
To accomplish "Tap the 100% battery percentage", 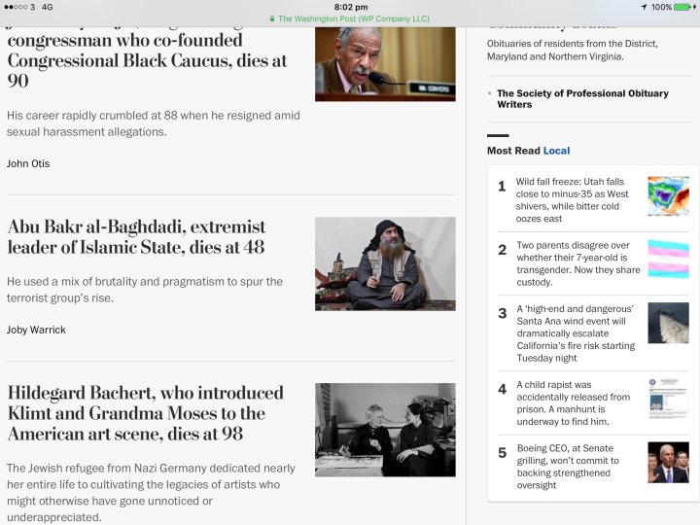I will coord(661,7).
